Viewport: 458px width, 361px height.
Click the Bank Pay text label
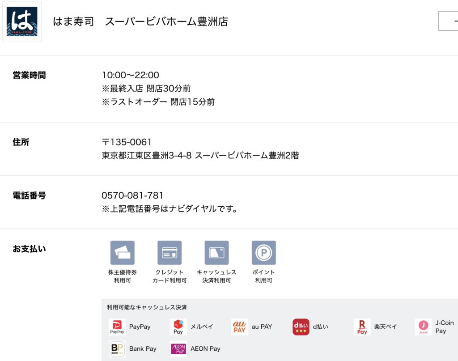(x=143, y=349)
